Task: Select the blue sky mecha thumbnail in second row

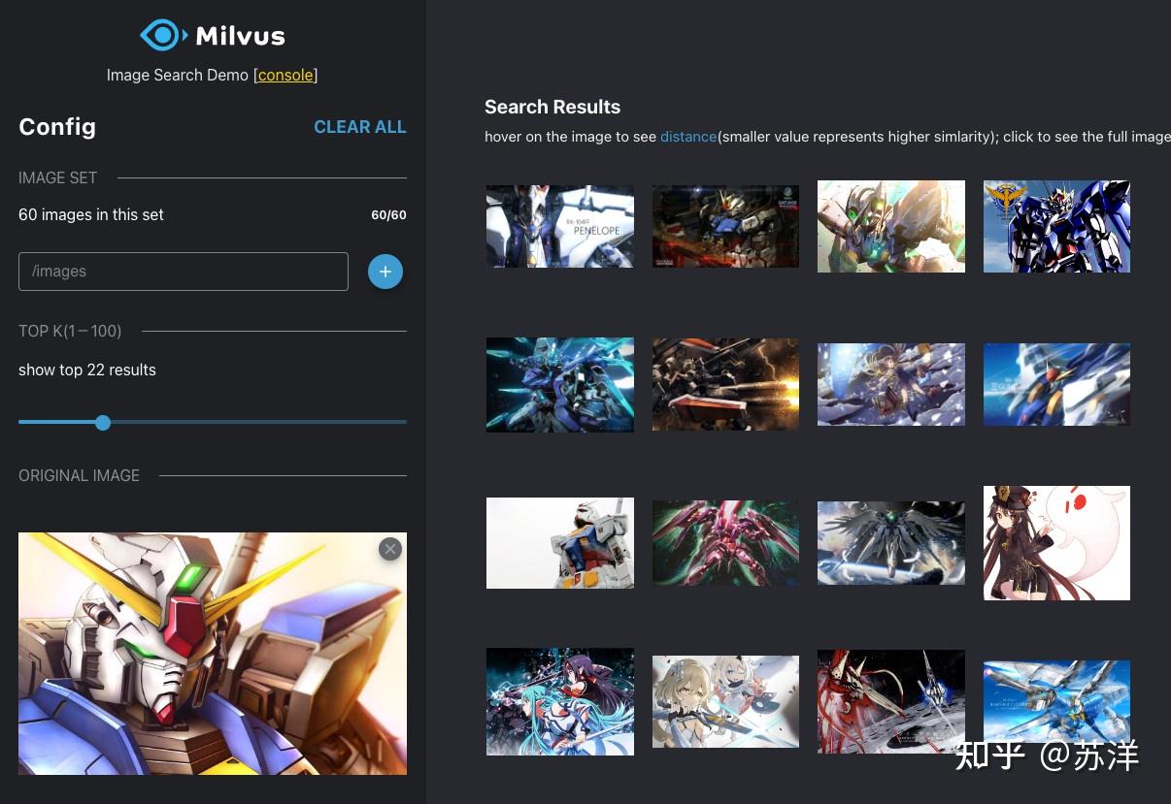Action: tap(1056, 384)
